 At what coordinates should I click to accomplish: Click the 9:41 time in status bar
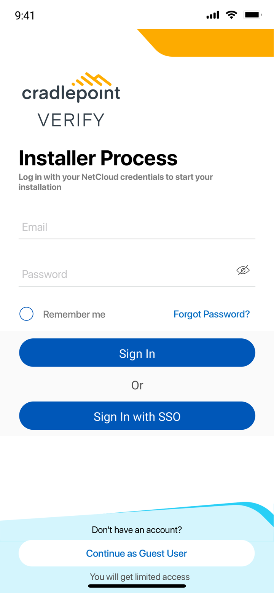pos(25,15)
